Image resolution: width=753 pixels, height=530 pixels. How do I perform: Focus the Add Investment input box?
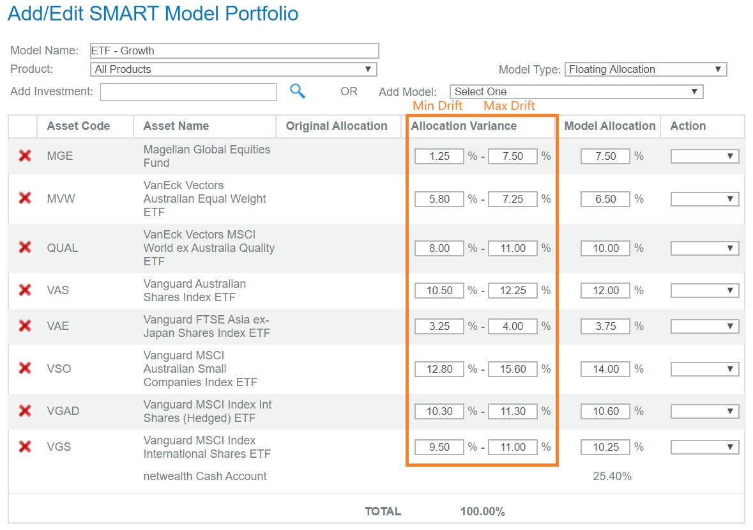click(x=188, y=91)
